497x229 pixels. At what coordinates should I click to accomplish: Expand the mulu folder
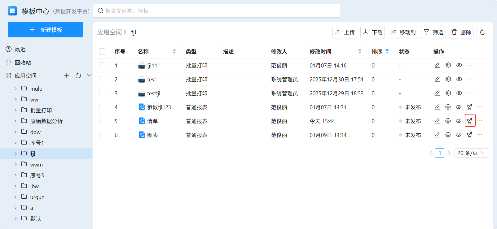[15, 89]
